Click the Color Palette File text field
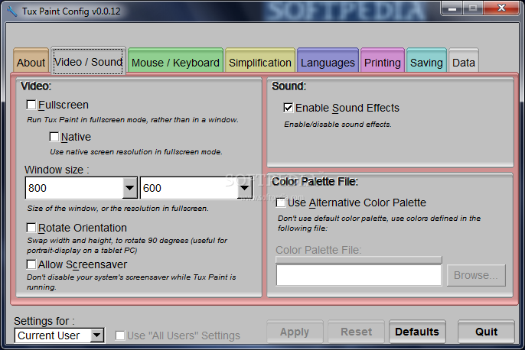This screenshot has height=350, width=525. (x=359, y=275)
